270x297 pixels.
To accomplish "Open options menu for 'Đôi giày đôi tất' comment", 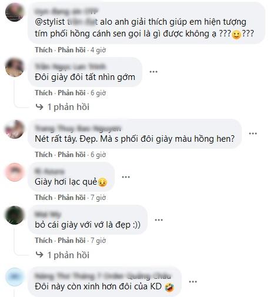I will [x=154, y=72].
